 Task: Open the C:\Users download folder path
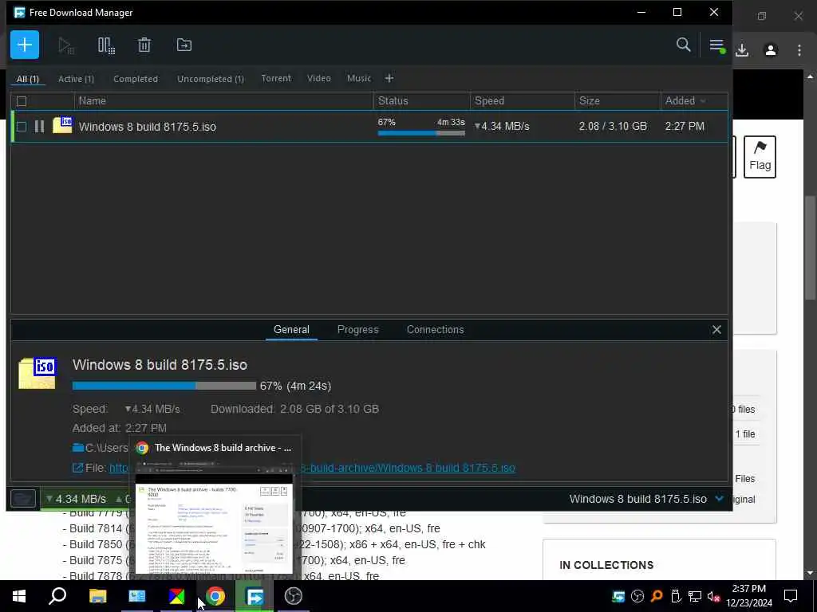101,448
